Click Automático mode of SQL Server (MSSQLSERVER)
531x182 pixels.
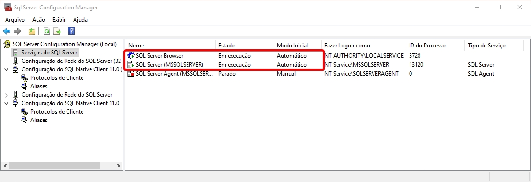click(x=292, y=64)
